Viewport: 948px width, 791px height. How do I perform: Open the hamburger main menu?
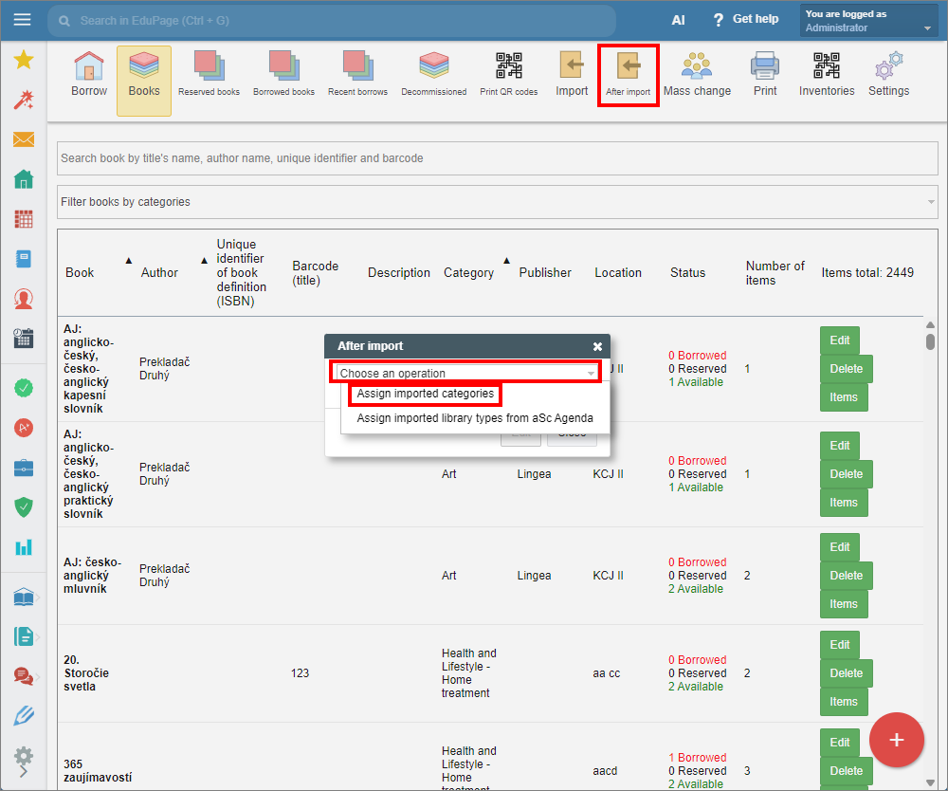(x=23, y=20)
